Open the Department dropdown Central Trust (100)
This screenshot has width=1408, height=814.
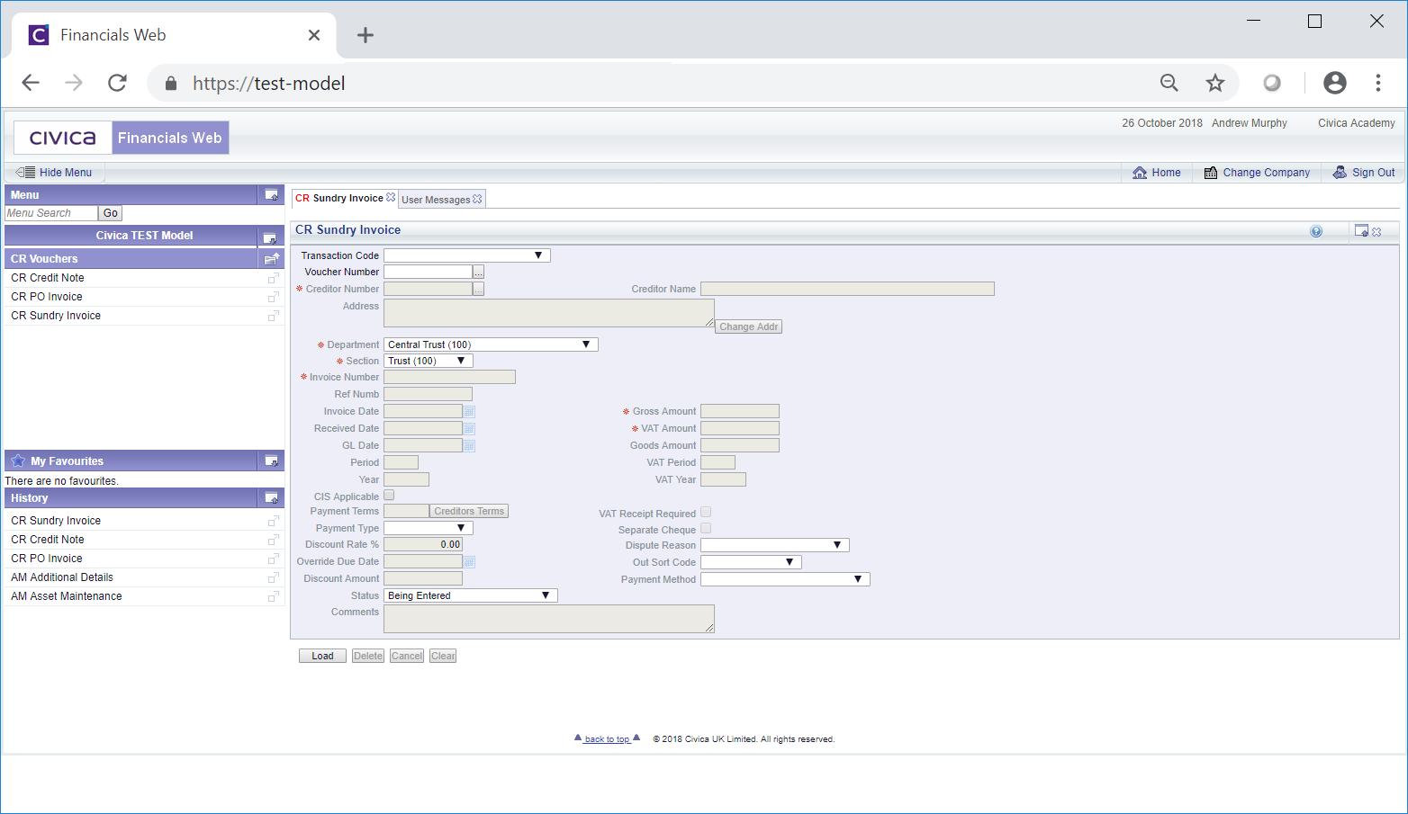pyautogui.click(x=491, y=344)
